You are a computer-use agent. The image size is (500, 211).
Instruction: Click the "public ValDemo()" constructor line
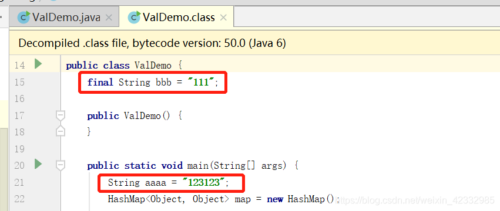[x=135, y=115]
